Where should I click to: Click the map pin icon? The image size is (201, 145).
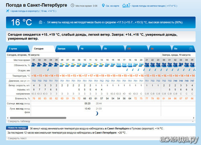(x=103, y=6)
